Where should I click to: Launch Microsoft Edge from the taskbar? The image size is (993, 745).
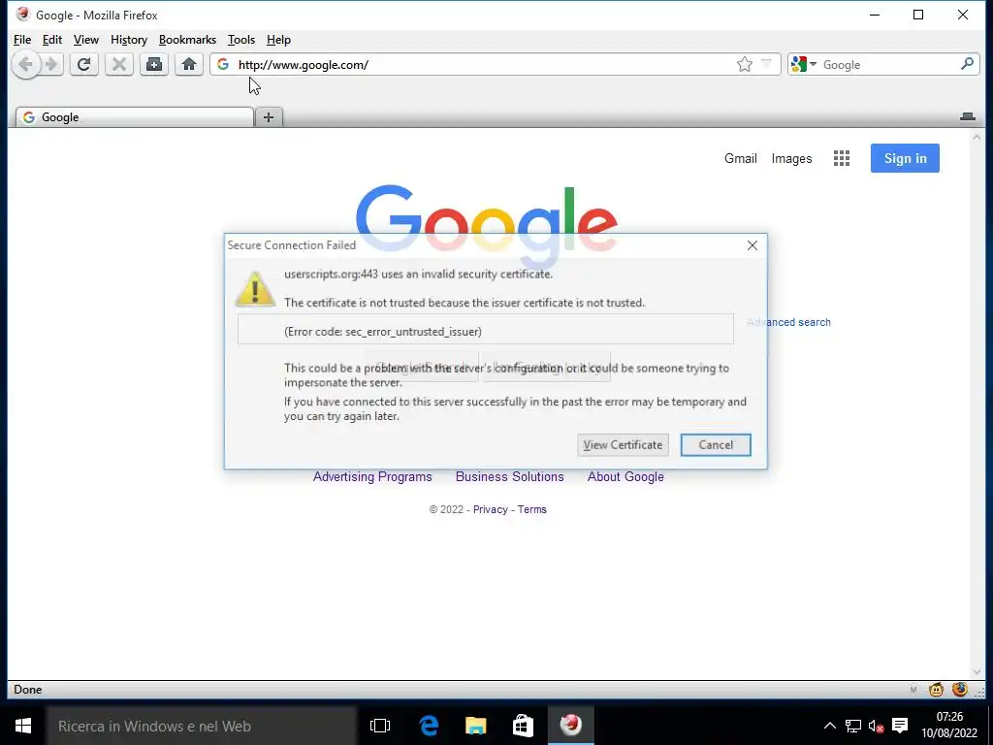[x=429, y=726]
